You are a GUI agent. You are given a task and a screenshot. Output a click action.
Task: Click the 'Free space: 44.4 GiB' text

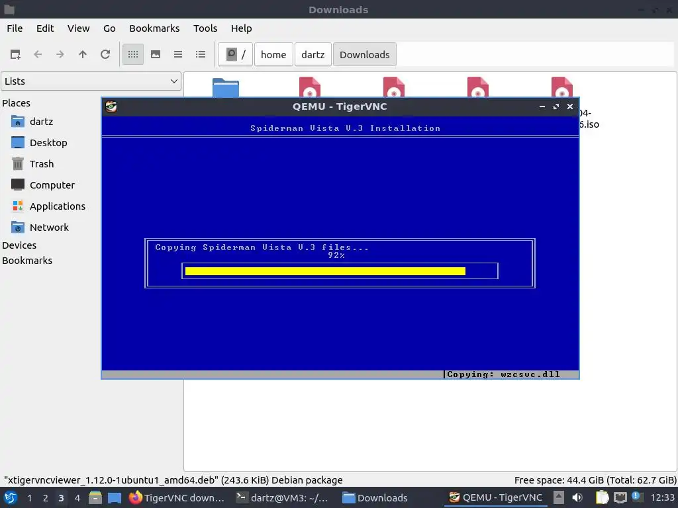595,480
